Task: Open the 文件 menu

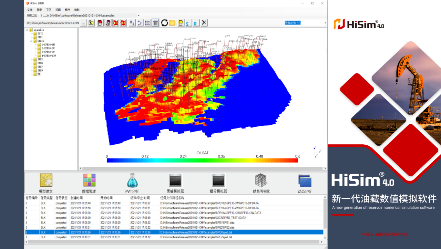Action: (30, 10)
